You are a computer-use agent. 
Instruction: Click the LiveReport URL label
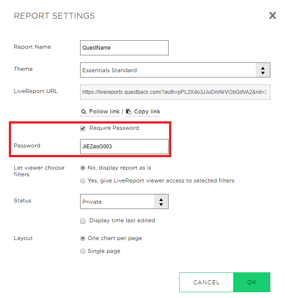[36, 91]
